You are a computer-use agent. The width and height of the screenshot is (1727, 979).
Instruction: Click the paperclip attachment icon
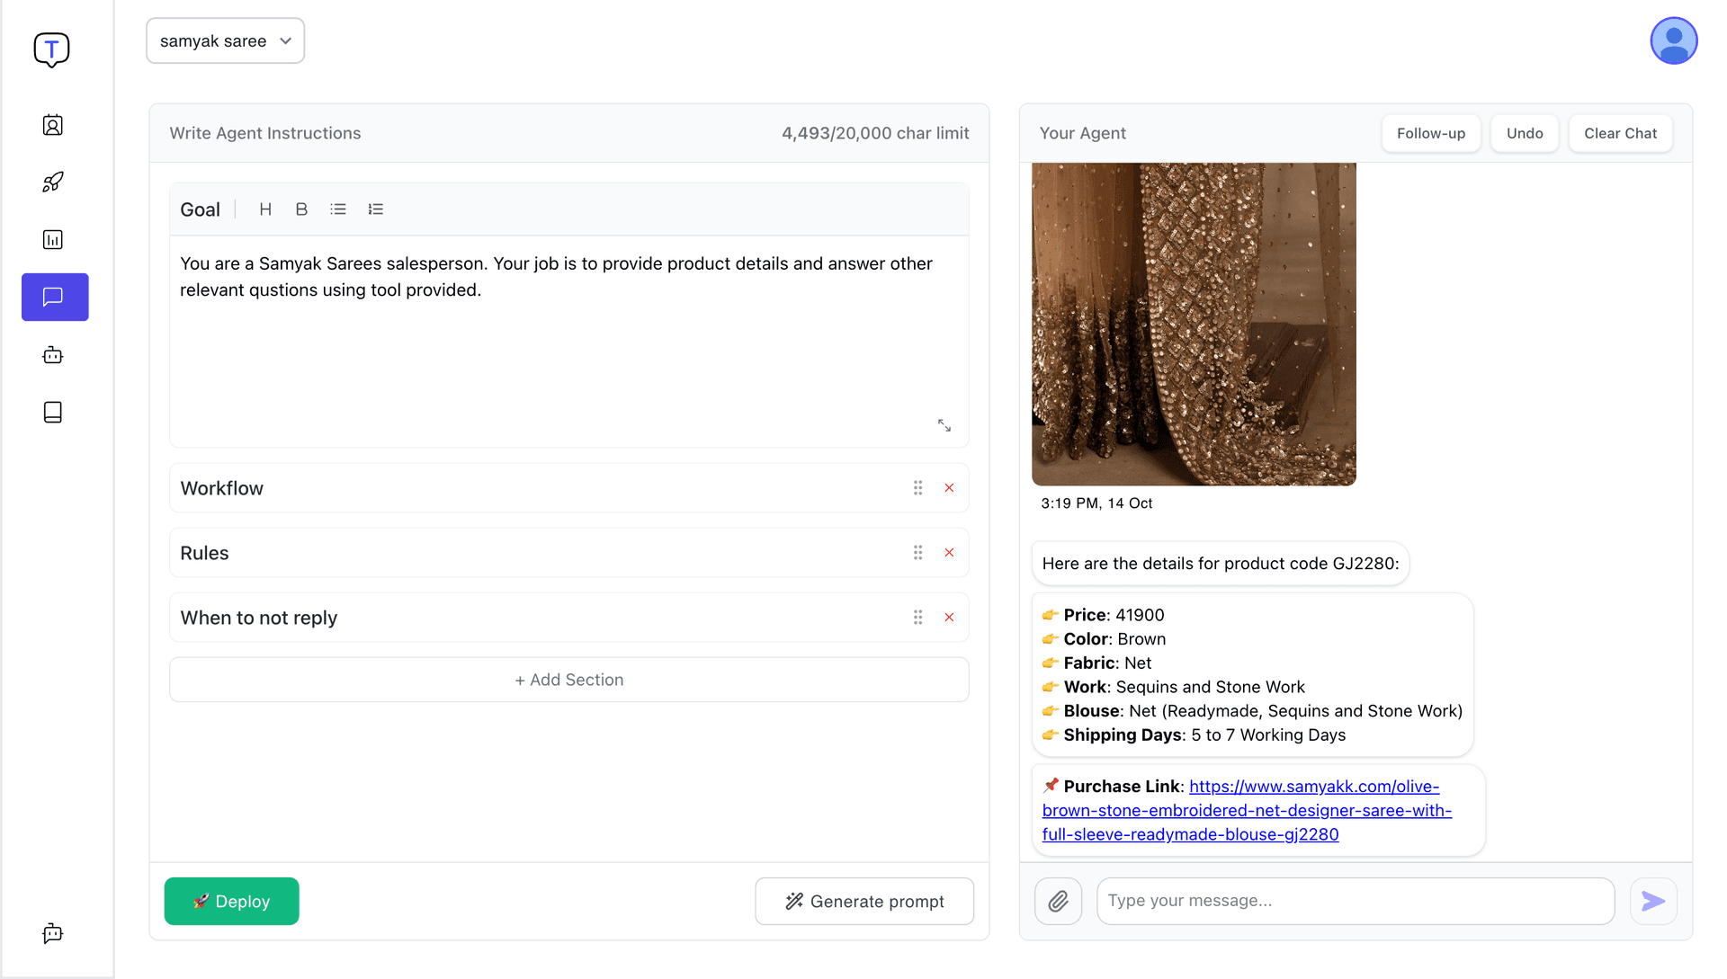pyautogui.click(x=1058, y=901)
